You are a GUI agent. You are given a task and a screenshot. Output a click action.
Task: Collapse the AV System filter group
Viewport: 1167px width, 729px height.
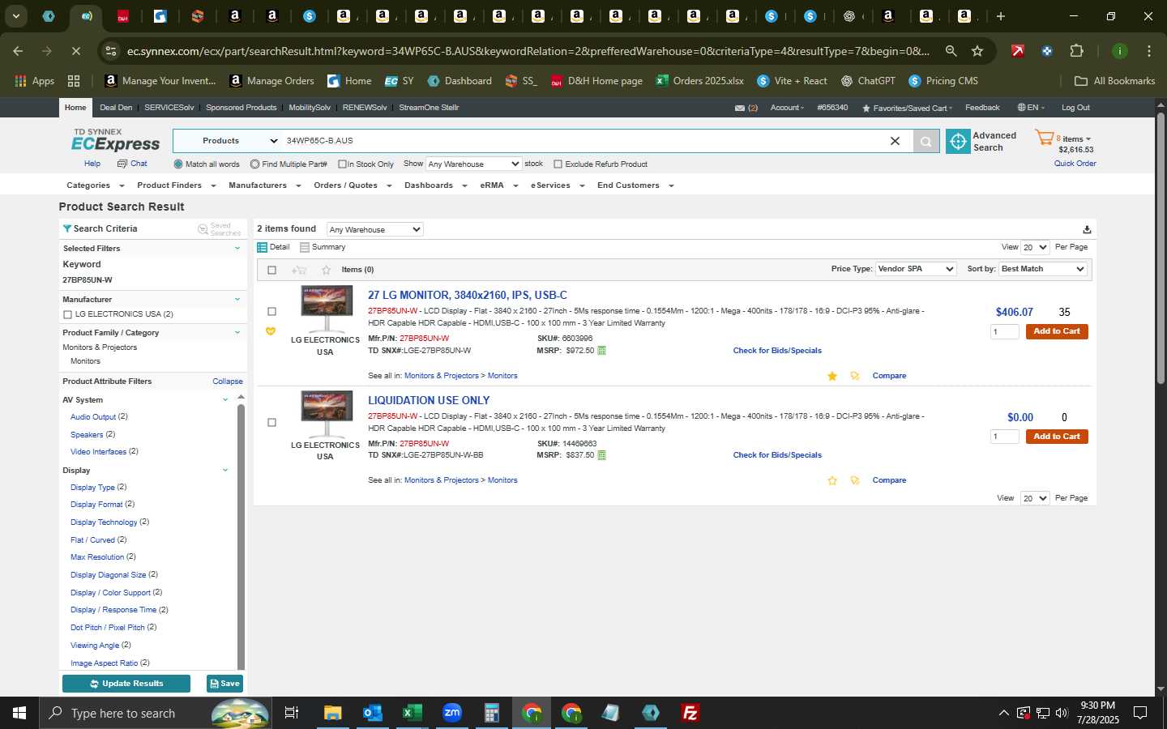225,399
